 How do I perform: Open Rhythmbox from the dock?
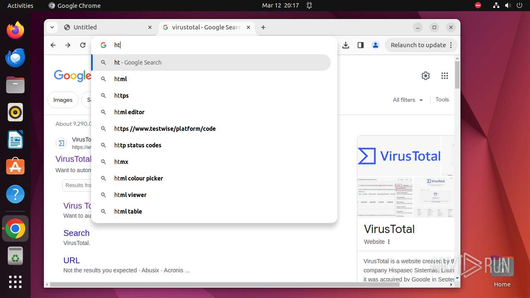pos(15,112)
